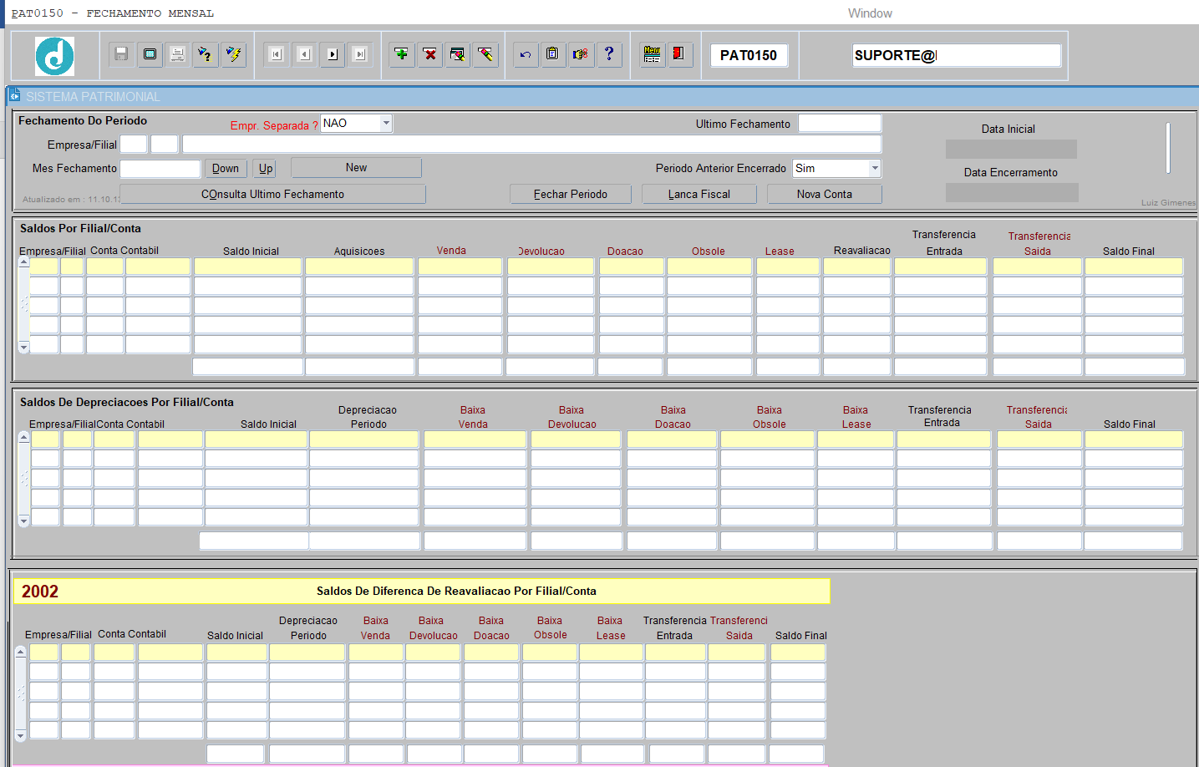Screen dimensions: 1199x767
Task: Click the first Empresa/Filial code box
Action: (134, 144)
